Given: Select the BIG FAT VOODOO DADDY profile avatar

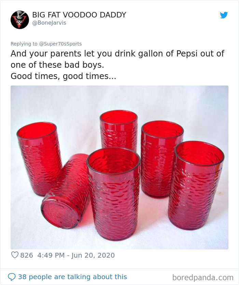Looking at the screenshot, I should pyautogui.click(x=19, y=20).
